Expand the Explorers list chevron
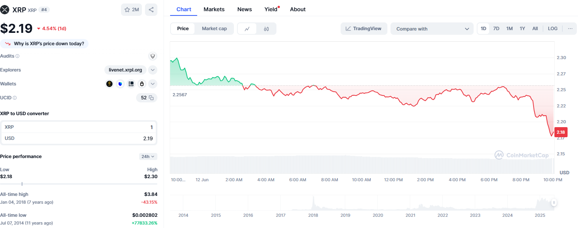Image resolution: width=578 pixels, height=228 pixels. click(x=153, y=70)
